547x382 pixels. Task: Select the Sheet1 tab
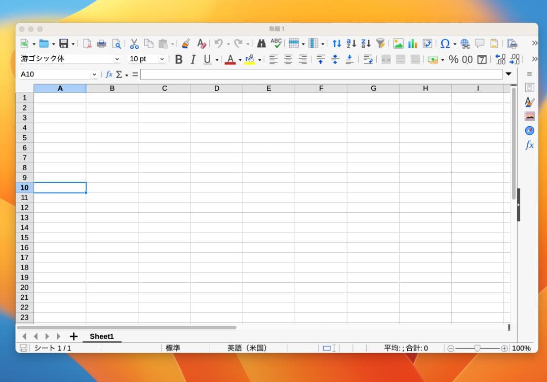tap(102, 336)
